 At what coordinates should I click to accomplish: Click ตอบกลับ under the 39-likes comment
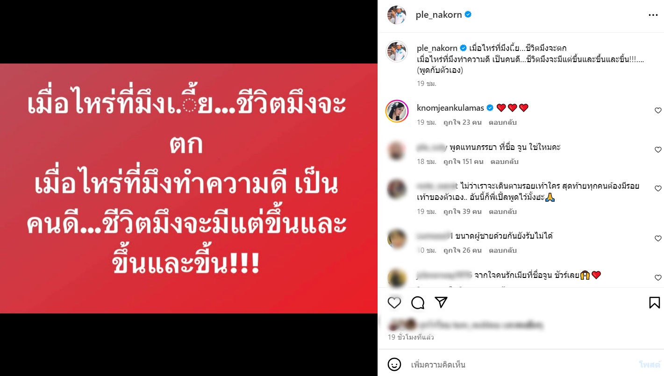[x=503, y=212]
